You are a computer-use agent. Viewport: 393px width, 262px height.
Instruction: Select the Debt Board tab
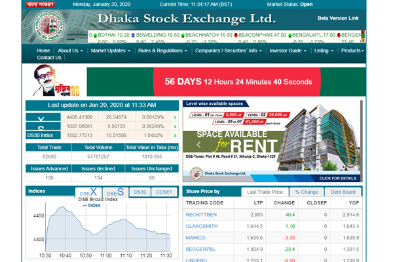(343, 192)
